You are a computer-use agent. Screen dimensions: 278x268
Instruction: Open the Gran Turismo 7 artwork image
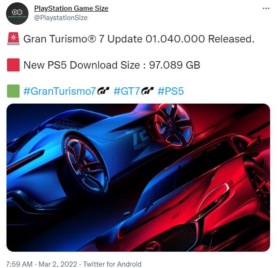[138, 177]
